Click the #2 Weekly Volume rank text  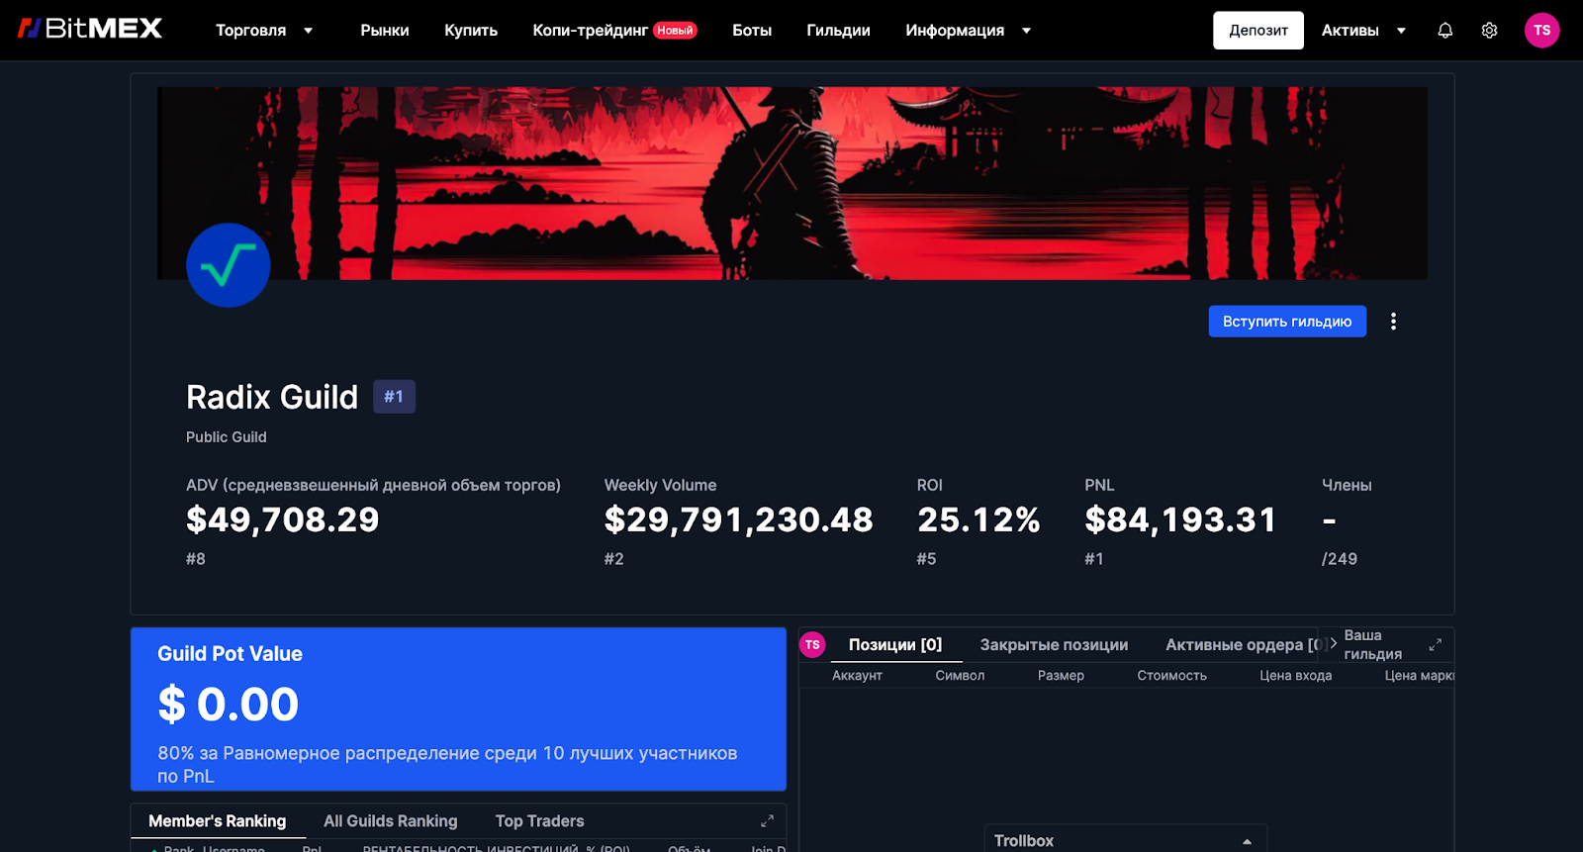pyautogui.click(x=614, y=559)
